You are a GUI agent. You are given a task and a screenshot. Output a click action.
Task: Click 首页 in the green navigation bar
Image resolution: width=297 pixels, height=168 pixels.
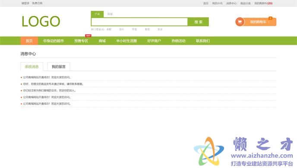pos(29,41)
